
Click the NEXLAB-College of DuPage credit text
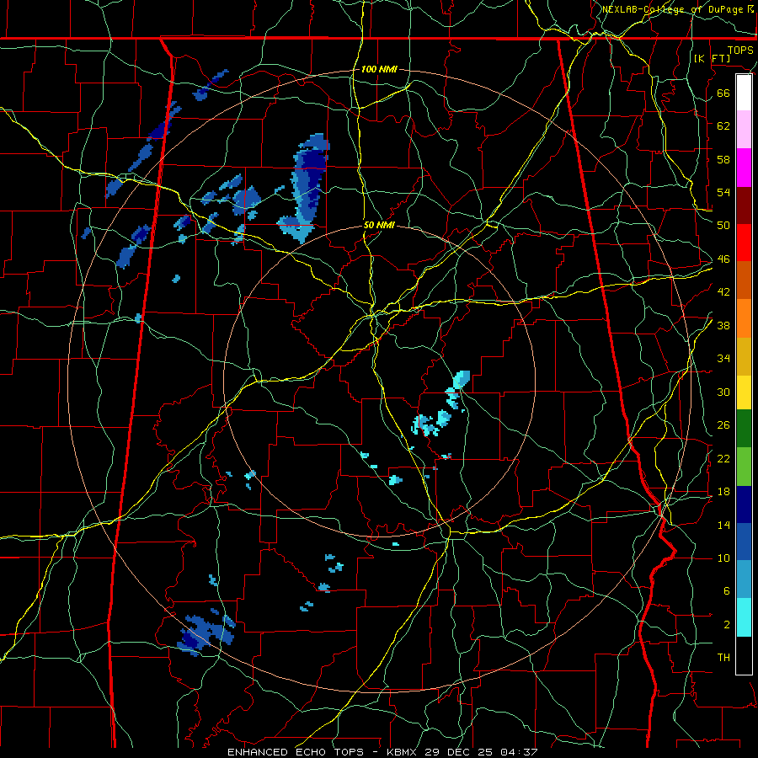pos(675,9)
